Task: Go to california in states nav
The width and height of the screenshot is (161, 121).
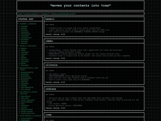Action: [x=26, y=34]
